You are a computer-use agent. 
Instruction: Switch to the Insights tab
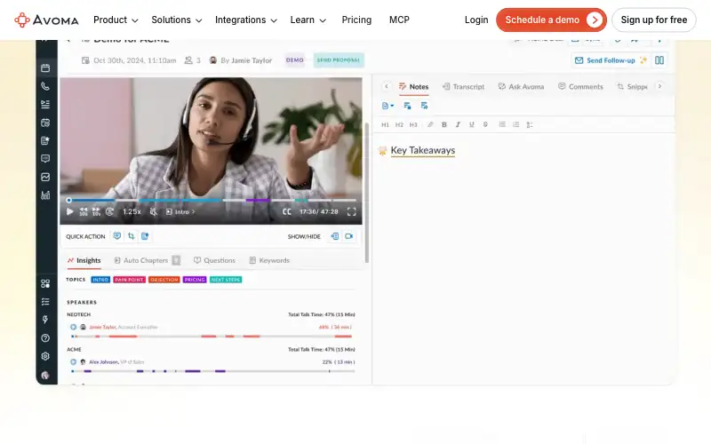click(84, 260)
